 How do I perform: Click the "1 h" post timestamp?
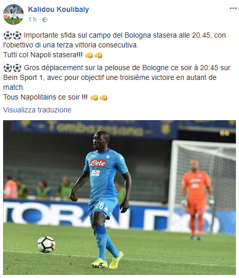(33, 20)
